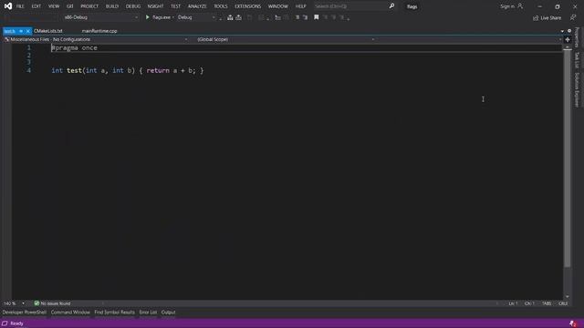Viewport: 584px width, 328px height.
Task: Open the TOOLS menu
Action: click(x=221, y=6)
